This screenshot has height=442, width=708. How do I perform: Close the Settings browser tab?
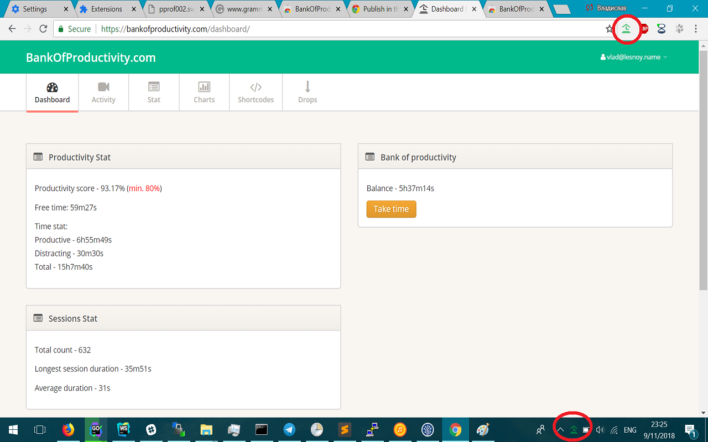tap(67, 9)
